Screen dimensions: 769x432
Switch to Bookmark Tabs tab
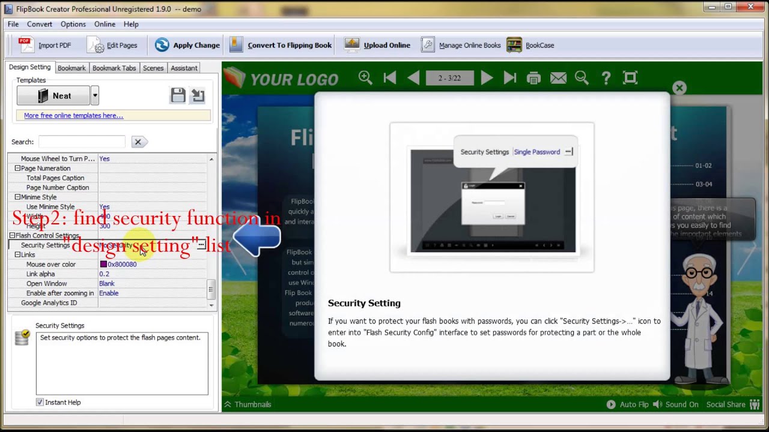[114, 68]
